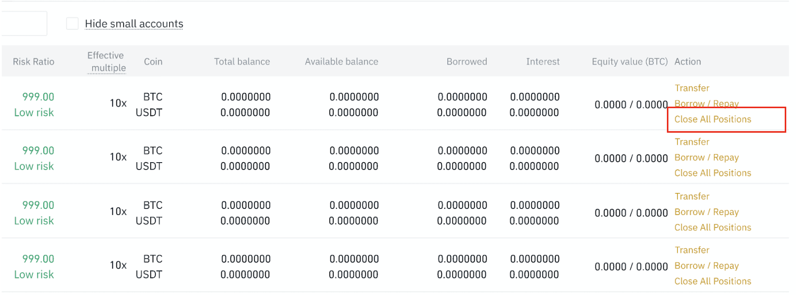Enable the Hide small accounts checkbox
This screenshot has height=295, width=796.
click(72, 23)
